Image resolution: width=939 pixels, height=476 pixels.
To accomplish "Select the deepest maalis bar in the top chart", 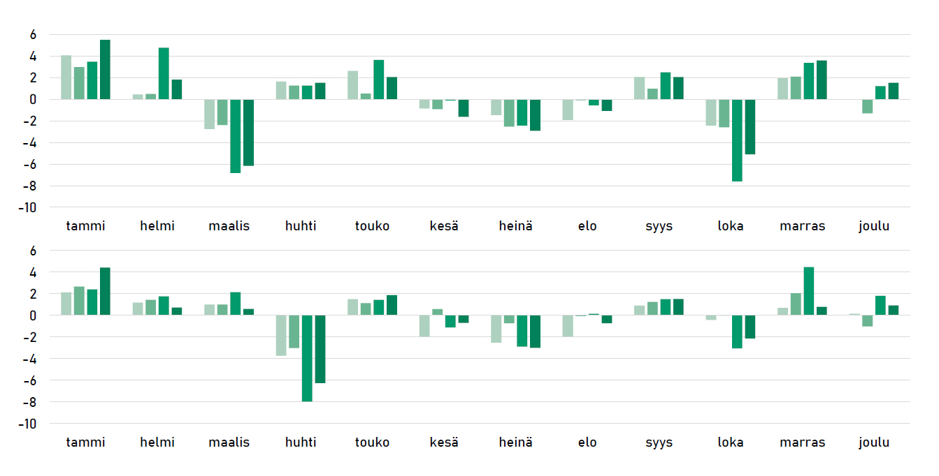I will (x=236, y=136).
